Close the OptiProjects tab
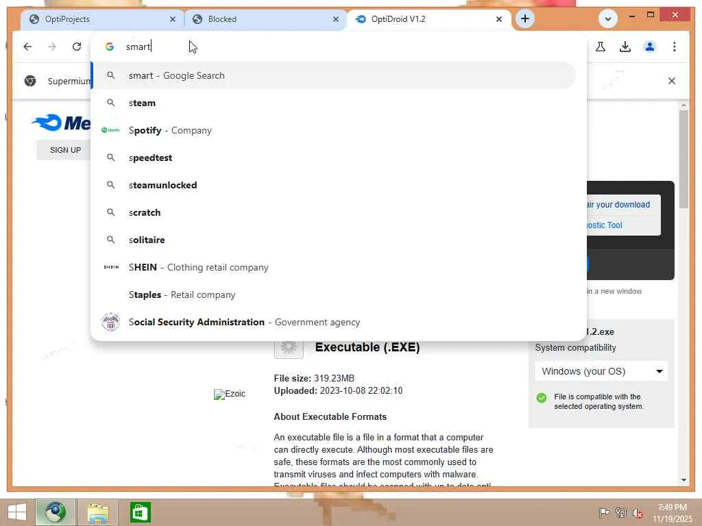The height and width of the screenshot is (526, 702). [x=173, y=19]
